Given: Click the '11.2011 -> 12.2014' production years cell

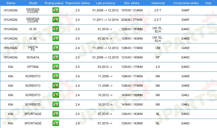Looking at the screenshot, I should click(x=105, y=20).
